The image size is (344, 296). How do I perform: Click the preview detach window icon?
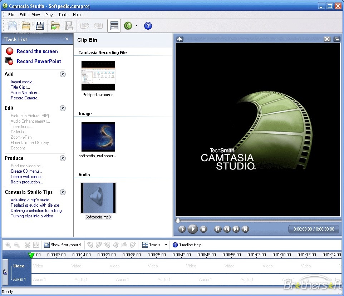[x=336, y=39]
